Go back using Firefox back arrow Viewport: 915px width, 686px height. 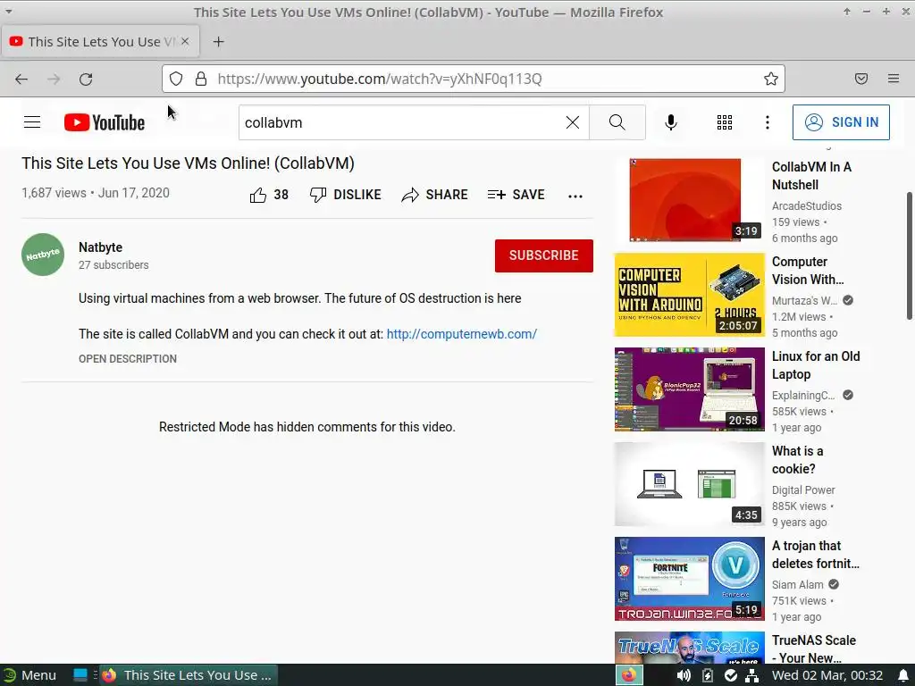[21, 79]
